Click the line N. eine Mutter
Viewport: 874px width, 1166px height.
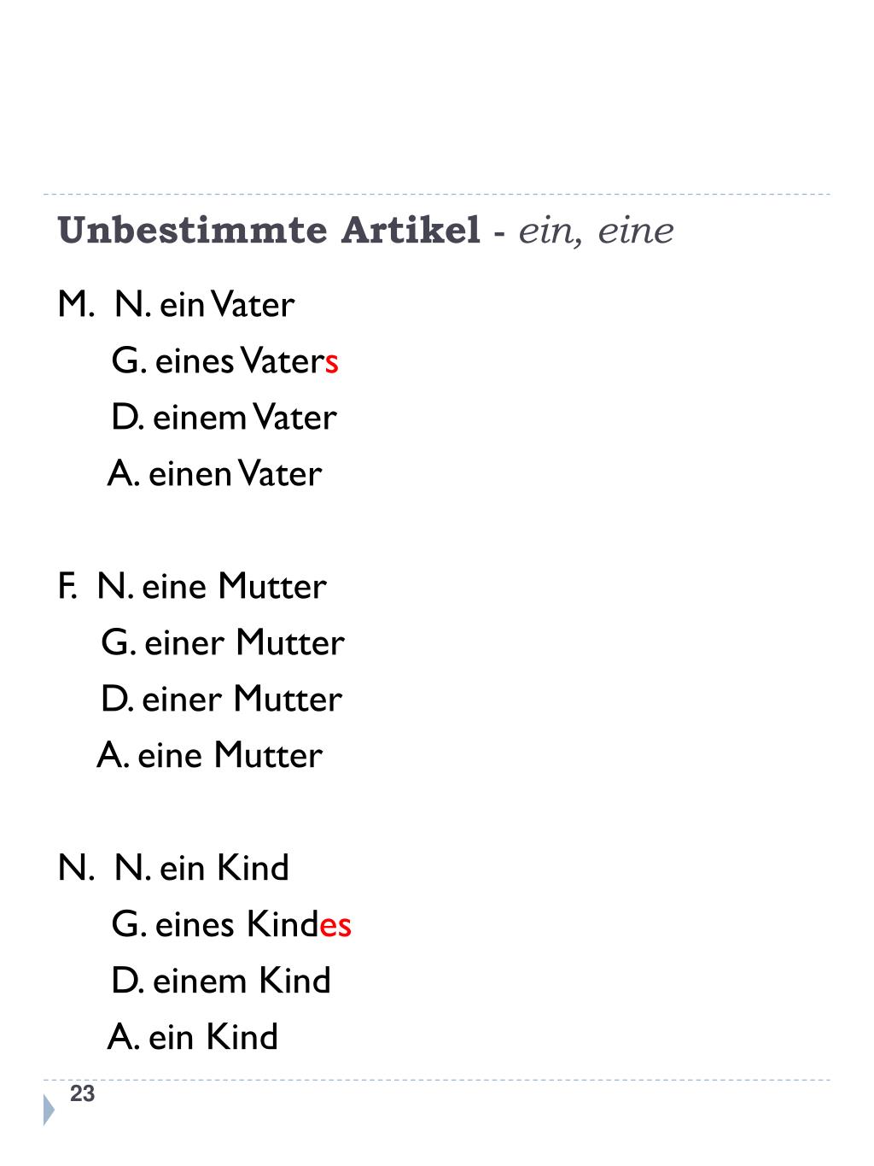212,586
